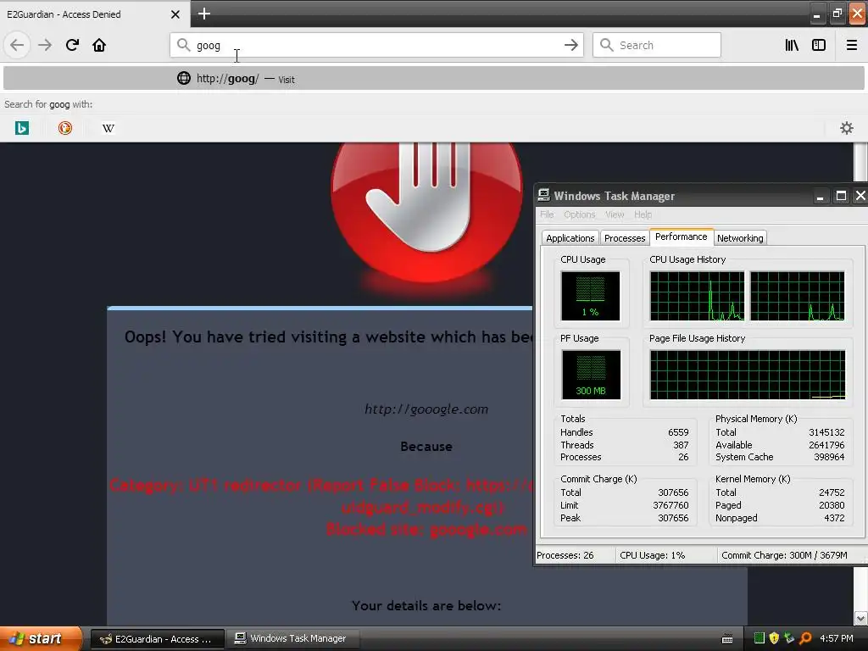
Task: Open the Options menu in Task Manager
Action: (580, 214)
